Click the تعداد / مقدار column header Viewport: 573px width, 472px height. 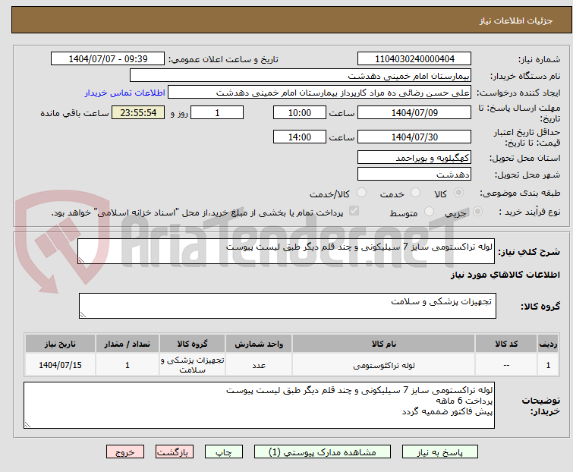point(128,344)
